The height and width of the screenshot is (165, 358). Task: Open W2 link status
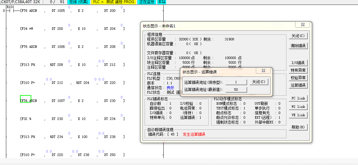click(298, 107)
